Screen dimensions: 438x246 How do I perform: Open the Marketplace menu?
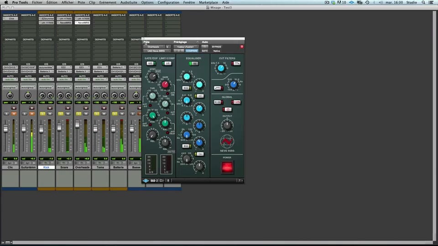pyautogui.click(x=209, y=2)
